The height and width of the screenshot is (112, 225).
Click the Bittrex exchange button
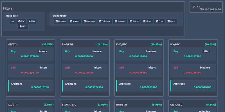[x=134, y=22]
